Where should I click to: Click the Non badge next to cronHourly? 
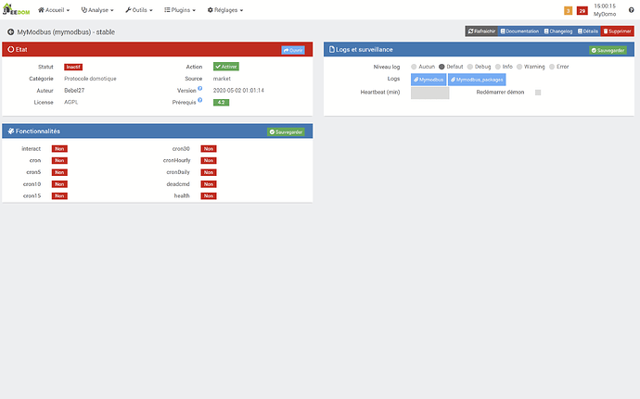209,160
